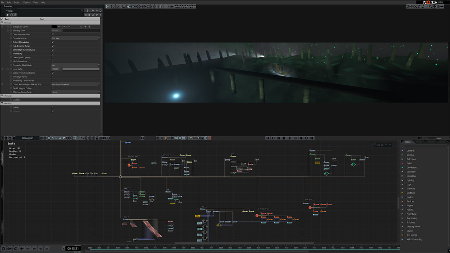
Task: Open the Composite Blend Mode dropdown
Action: (x=76, y=65)
